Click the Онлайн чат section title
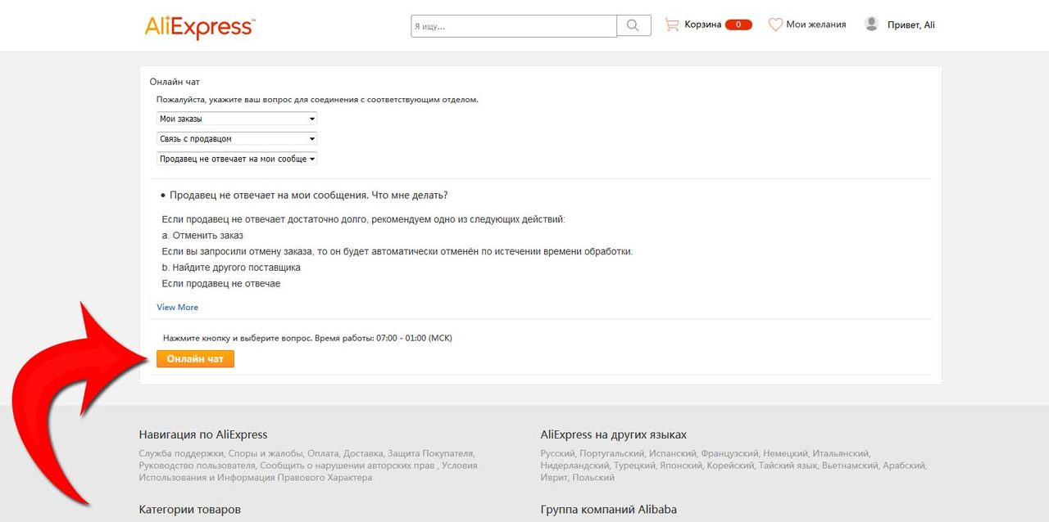Screen dimensions: 1049x522 click(175, 82)
